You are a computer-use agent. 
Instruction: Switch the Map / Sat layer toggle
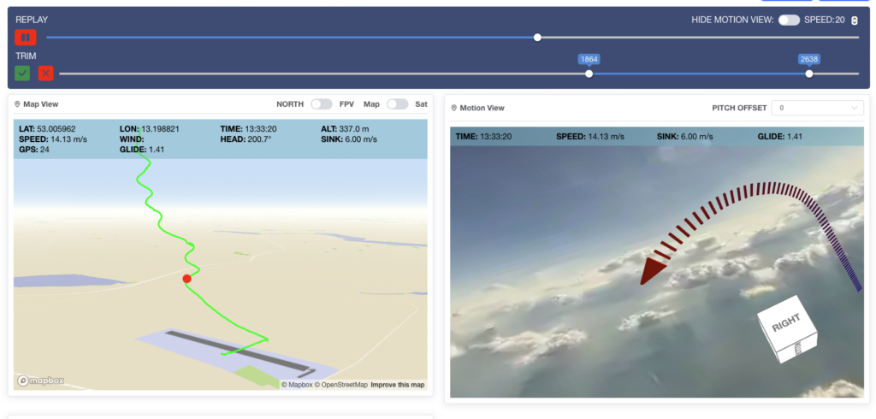[x=397, y=104]
